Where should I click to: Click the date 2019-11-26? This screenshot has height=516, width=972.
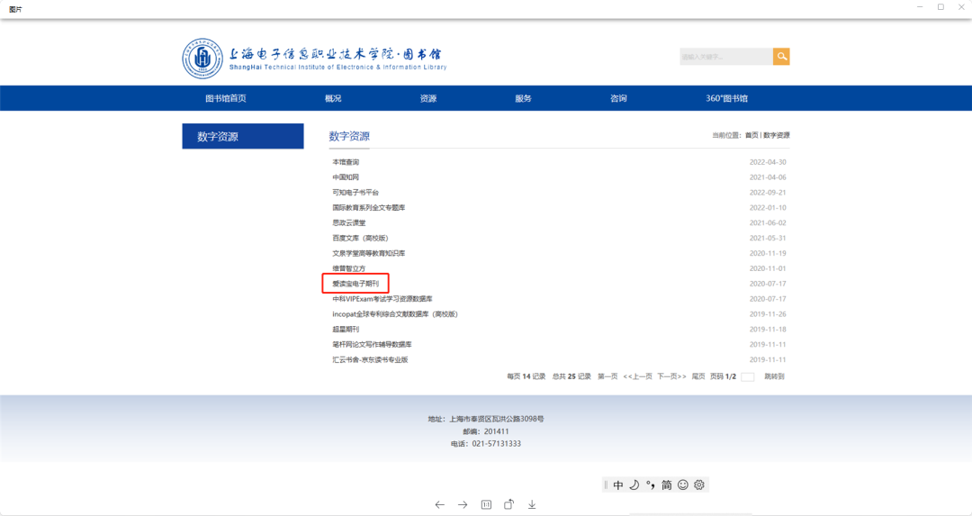[x=768, y=313]
